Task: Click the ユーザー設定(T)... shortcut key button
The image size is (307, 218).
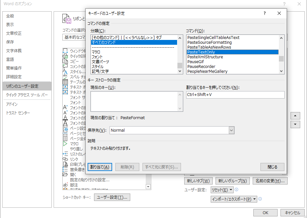Action: pos(112,197)
